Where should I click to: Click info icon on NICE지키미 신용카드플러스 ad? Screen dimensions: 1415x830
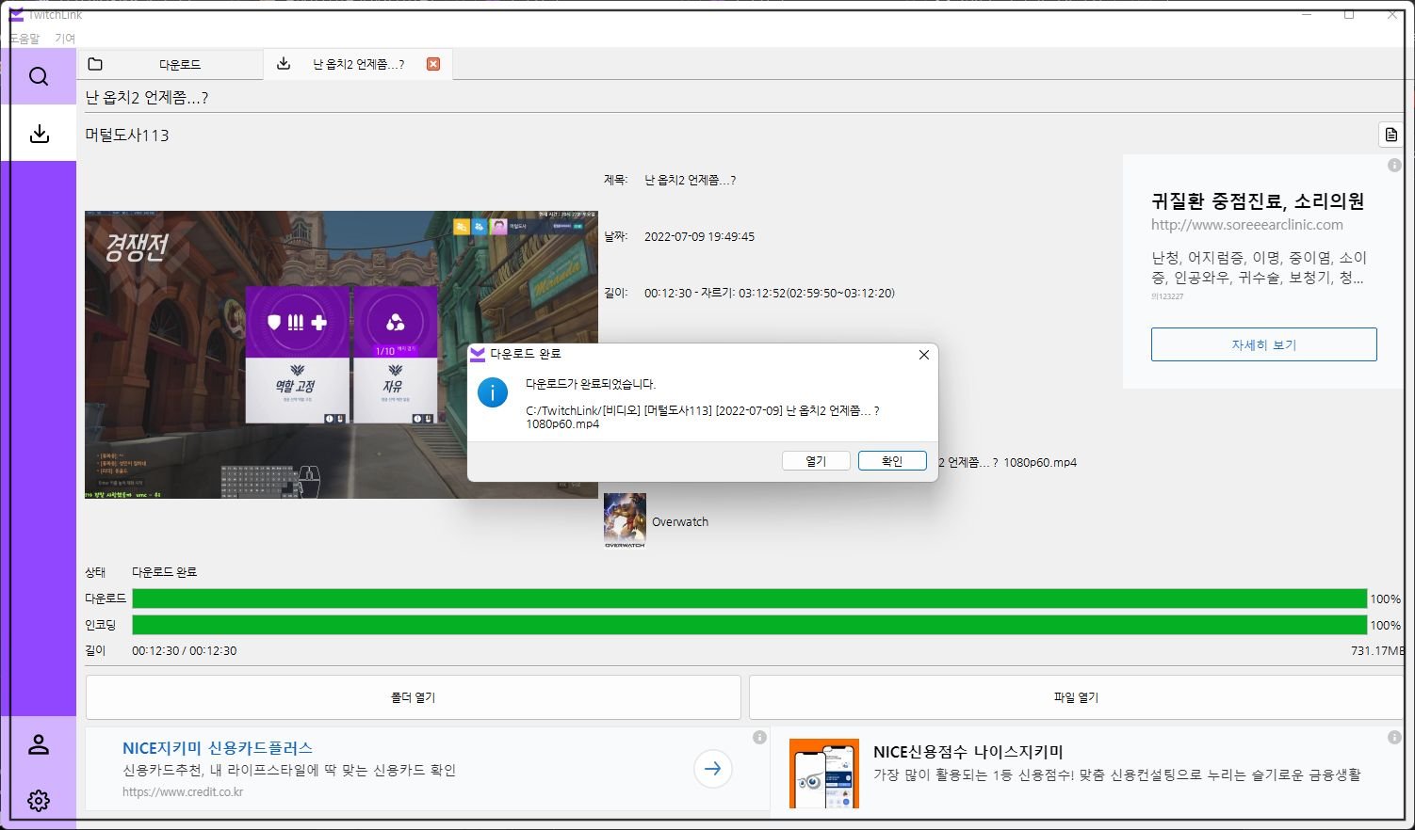pyautogui.click(x=759, y=738)
